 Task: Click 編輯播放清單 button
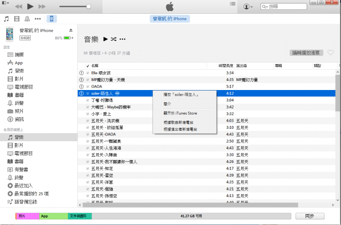(x=306, y=53)
